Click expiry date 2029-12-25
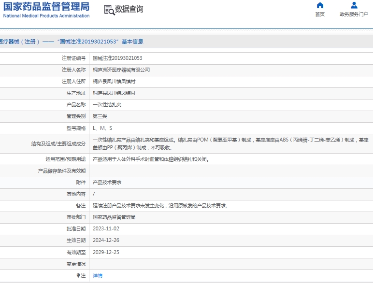This screenshot has height=284, width=373. tap(106, 252)
